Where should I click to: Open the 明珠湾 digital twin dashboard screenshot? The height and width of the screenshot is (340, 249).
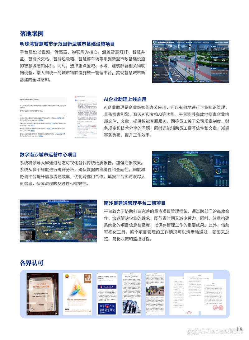(190, 62)
